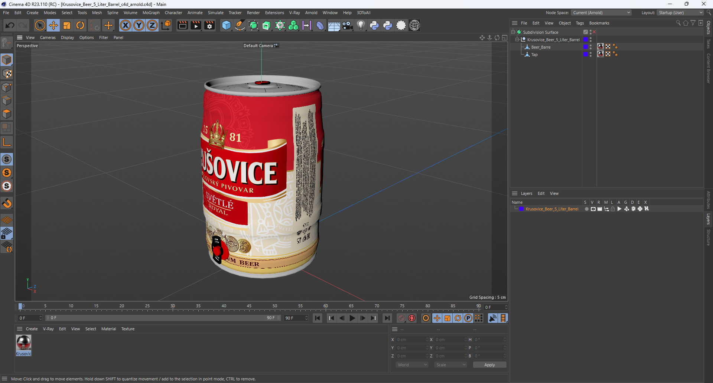Toggle Y axis lock
This screenshot has width=713, height=383.
(139, 25)
